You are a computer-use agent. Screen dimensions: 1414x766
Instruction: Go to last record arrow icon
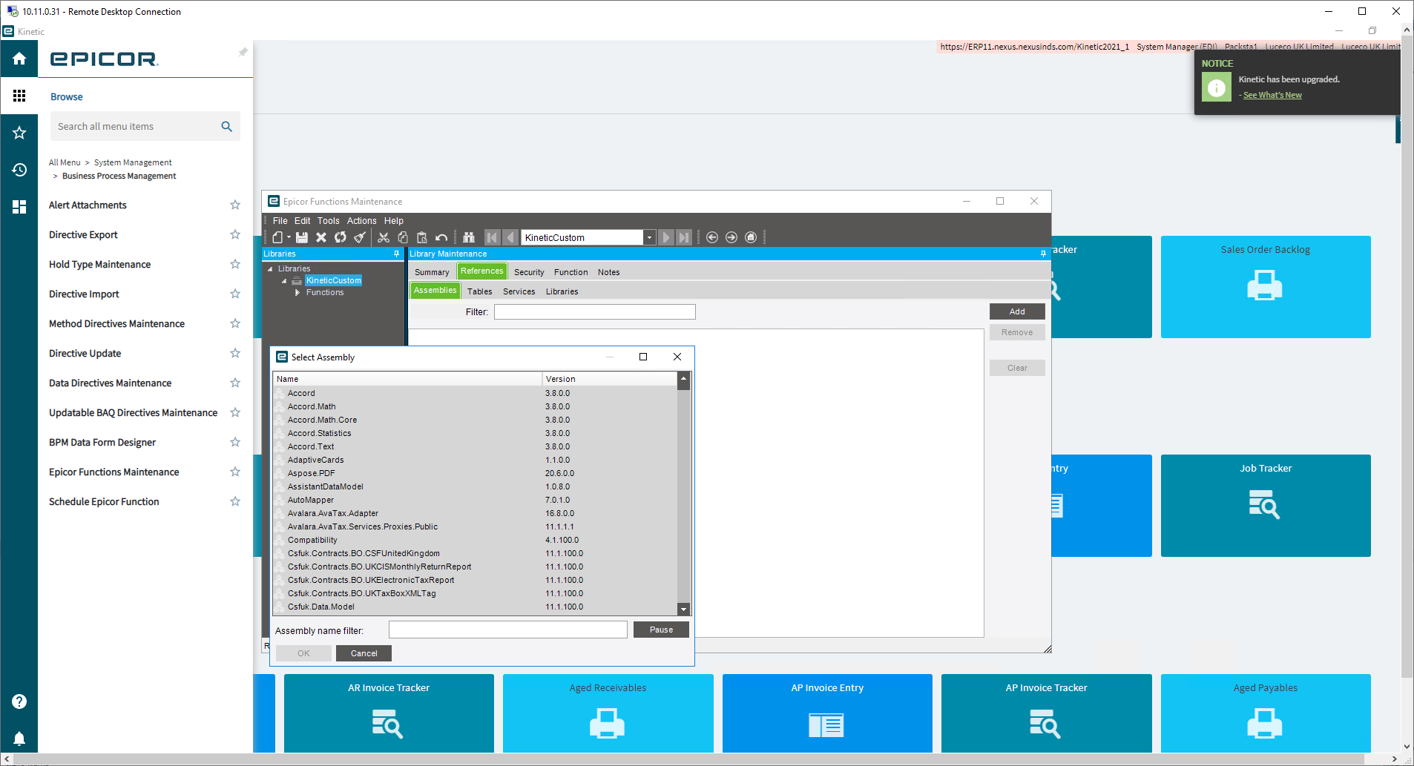(684, 237)
